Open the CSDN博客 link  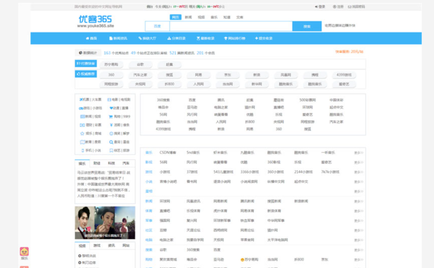168,153
